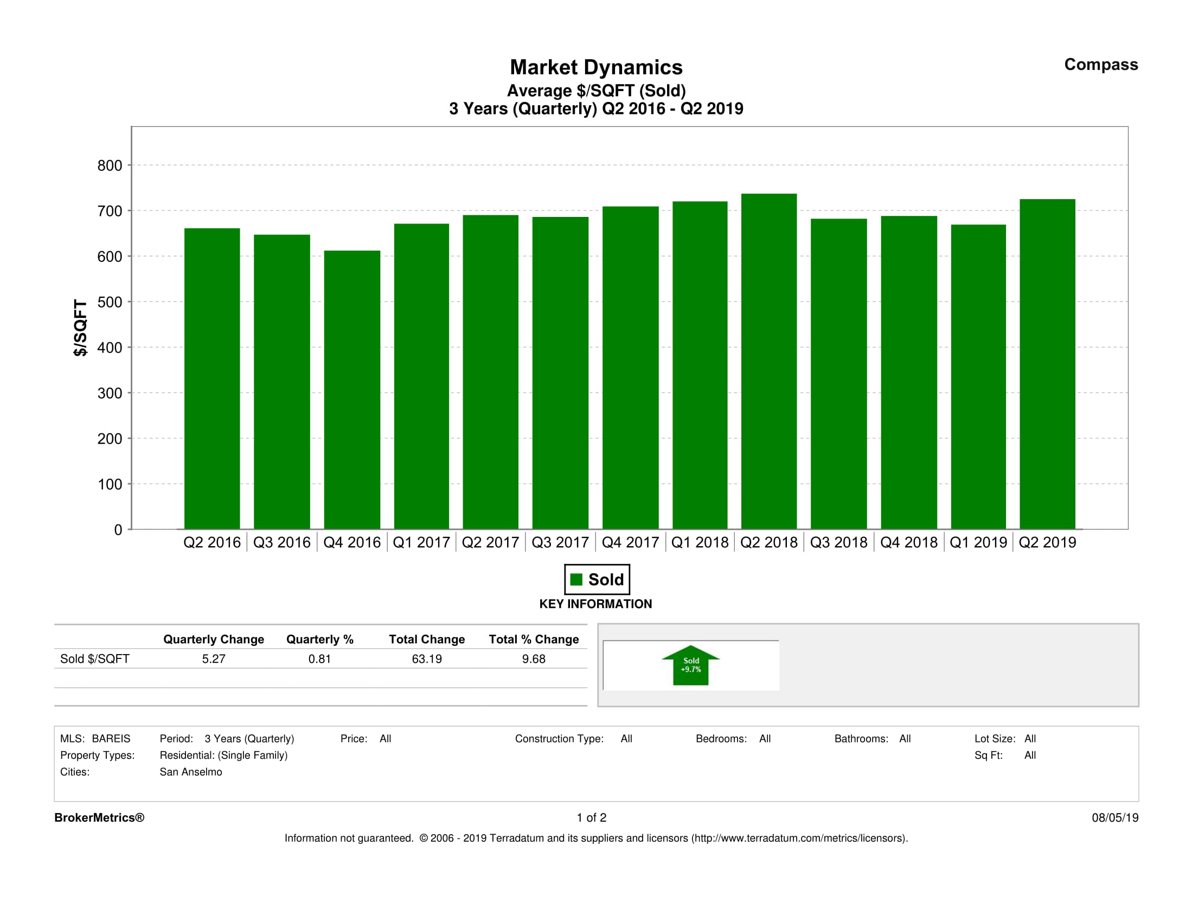Click the San Anselmo city value

pyautogui.click(x=190, y=772)
